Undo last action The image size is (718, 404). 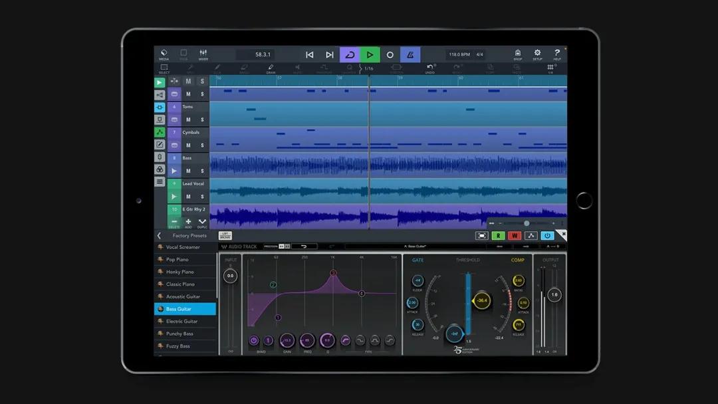point(430,69)
